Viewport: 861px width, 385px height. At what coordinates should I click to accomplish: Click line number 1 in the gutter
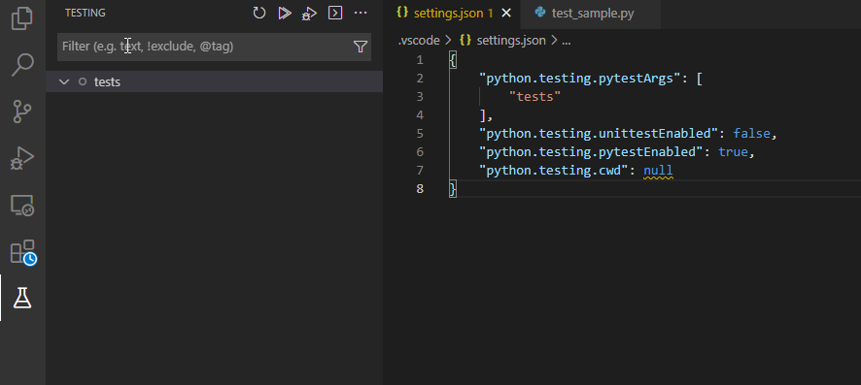[x=420, y=60]
